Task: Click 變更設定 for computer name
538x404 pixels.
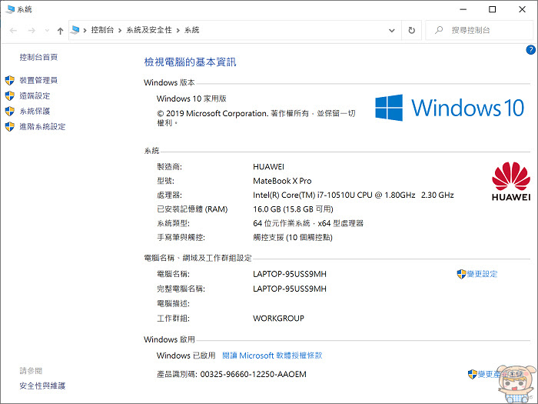Action: coord(482,274)
